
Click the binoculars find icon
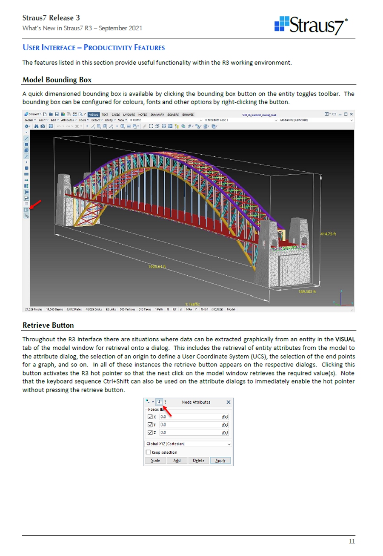(36, 126)
